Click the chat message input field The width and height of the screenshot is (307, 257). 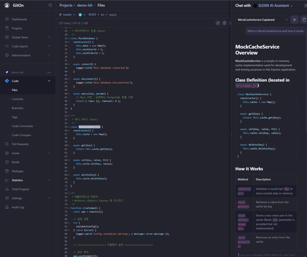[x=270, y=255]
